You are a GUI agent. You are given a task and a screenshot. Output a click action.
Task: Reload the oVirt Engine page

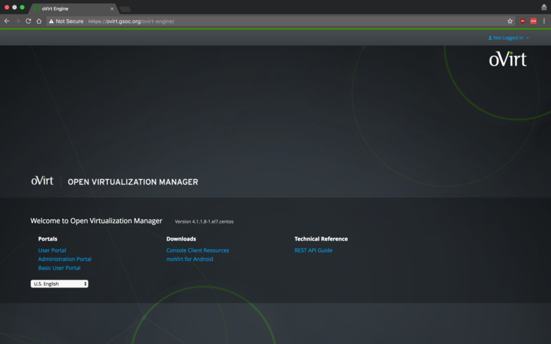click(28, 21)
